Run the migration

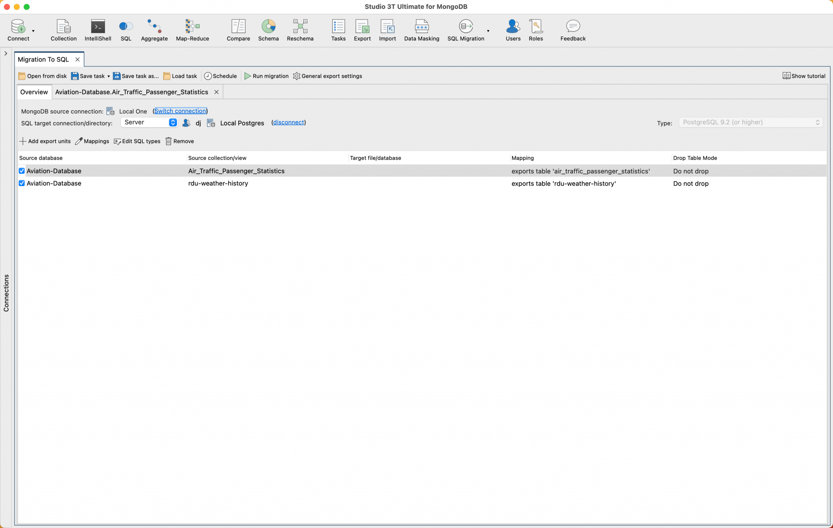click(266, 76)
